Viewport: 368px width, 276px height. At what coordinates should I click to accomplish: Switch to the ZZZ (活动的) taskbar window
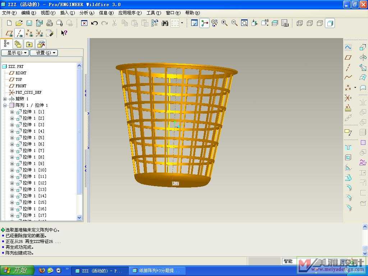point(100,271)
